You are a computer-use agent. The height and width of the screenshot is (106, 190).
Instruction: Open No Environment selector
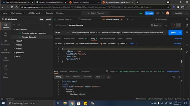(168, 19)
